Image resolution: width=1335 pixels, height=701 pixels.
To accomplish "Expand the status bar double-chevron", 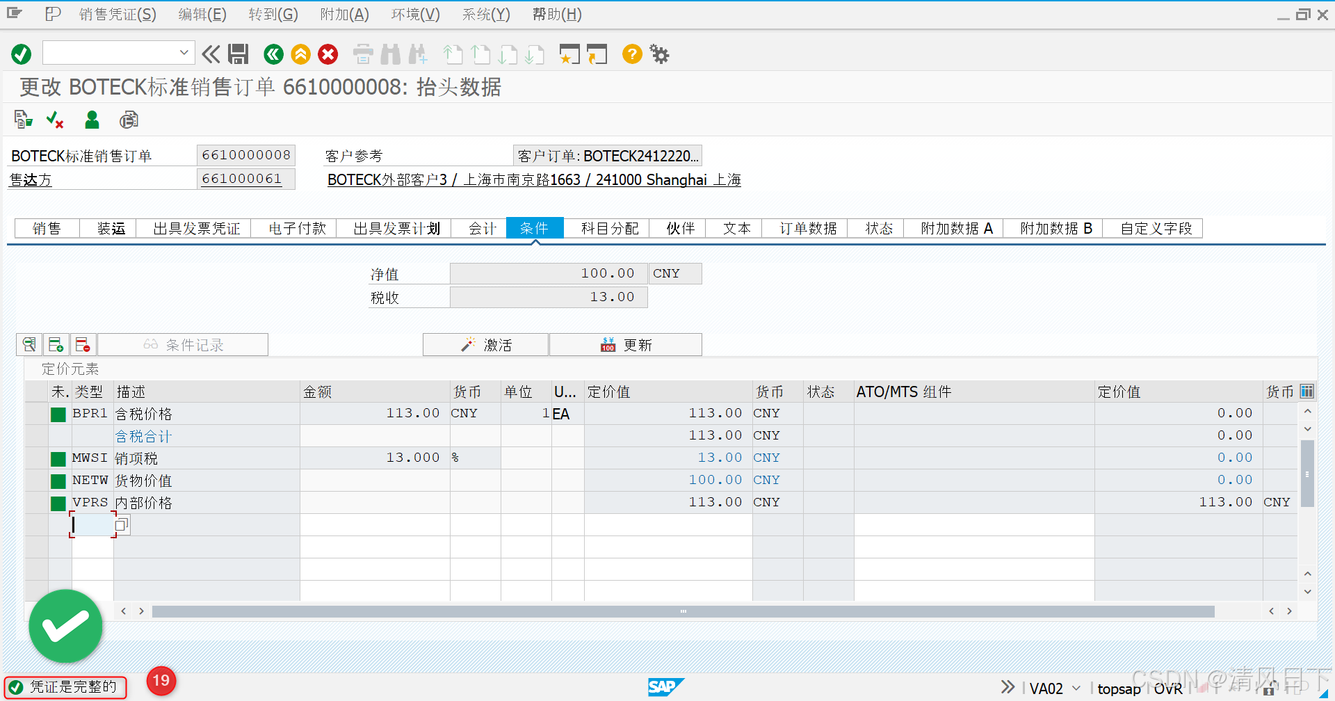I will (x=1008, y=687).
